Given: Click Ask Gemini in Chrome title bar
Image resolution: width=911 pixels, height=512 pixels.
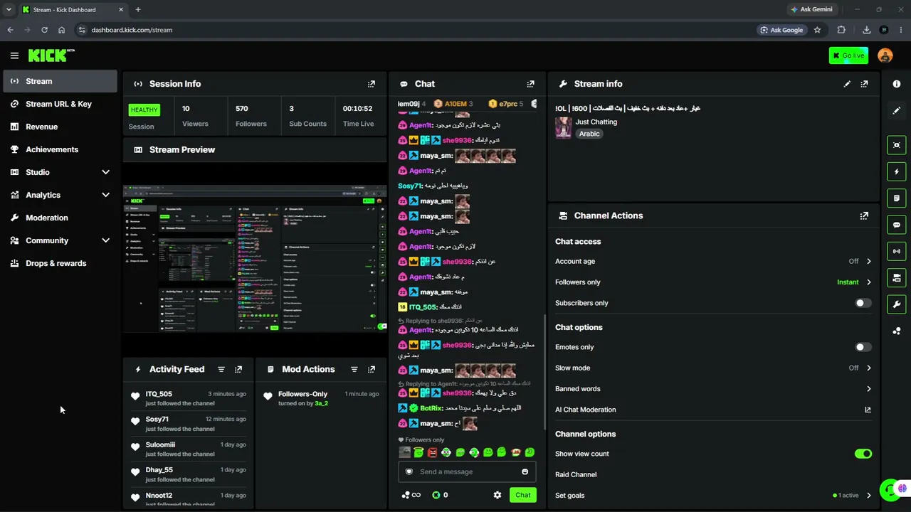Looking at the screenshot, I should 811,10.
